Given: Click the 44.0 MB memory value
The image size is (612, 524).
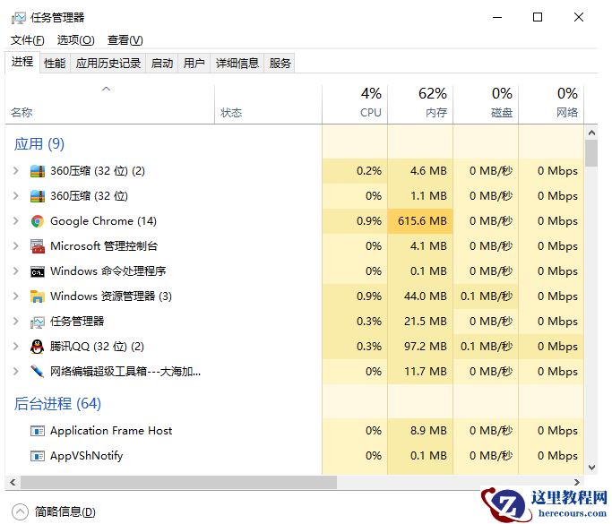Looking at the screenshot, I should click(426, 296).
